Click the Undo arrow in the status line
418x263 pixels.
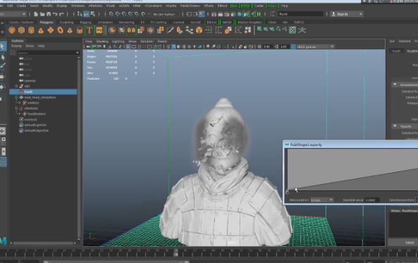click(x=55, y=14)
